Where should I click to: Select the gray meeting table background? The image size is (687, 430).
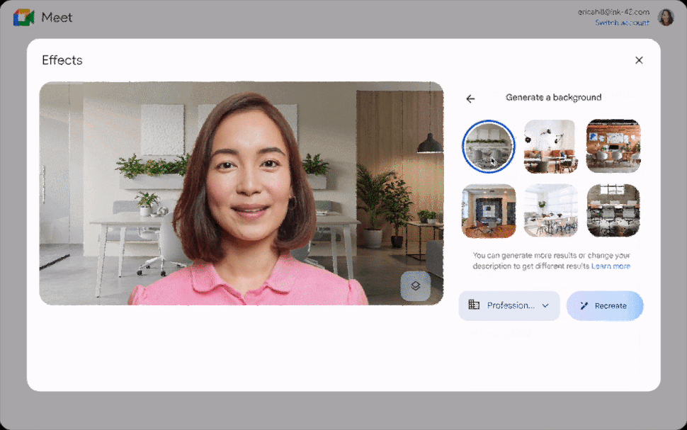(x=613, y=210)
